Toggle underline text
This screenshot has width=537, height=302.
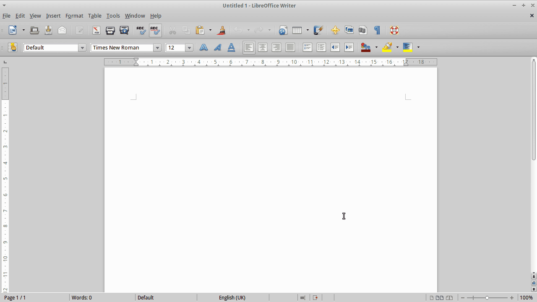pos(231,47)
